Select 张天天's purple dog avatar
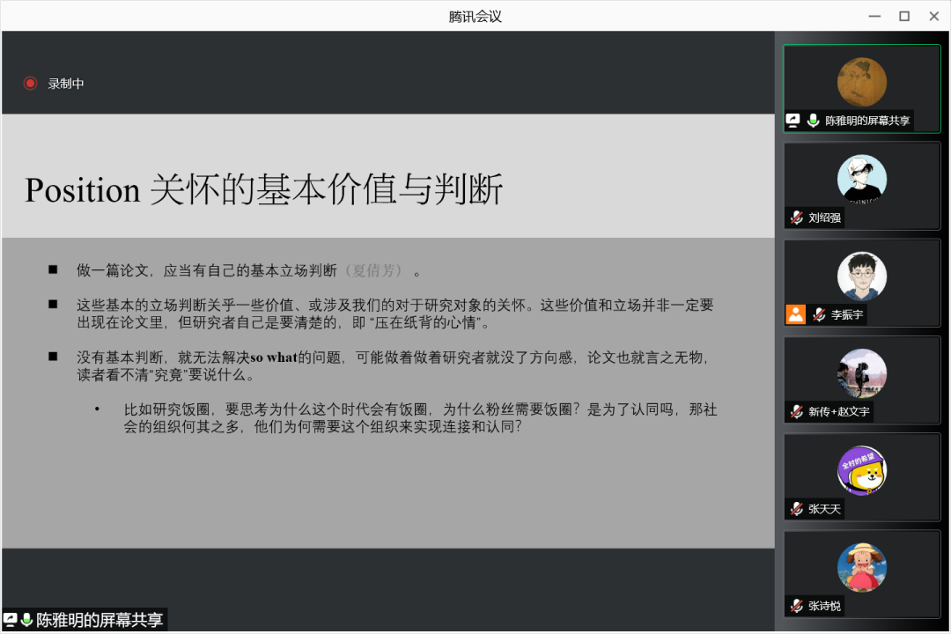The height and width of the screenshot is (634, 951). (x=861, y=470)
